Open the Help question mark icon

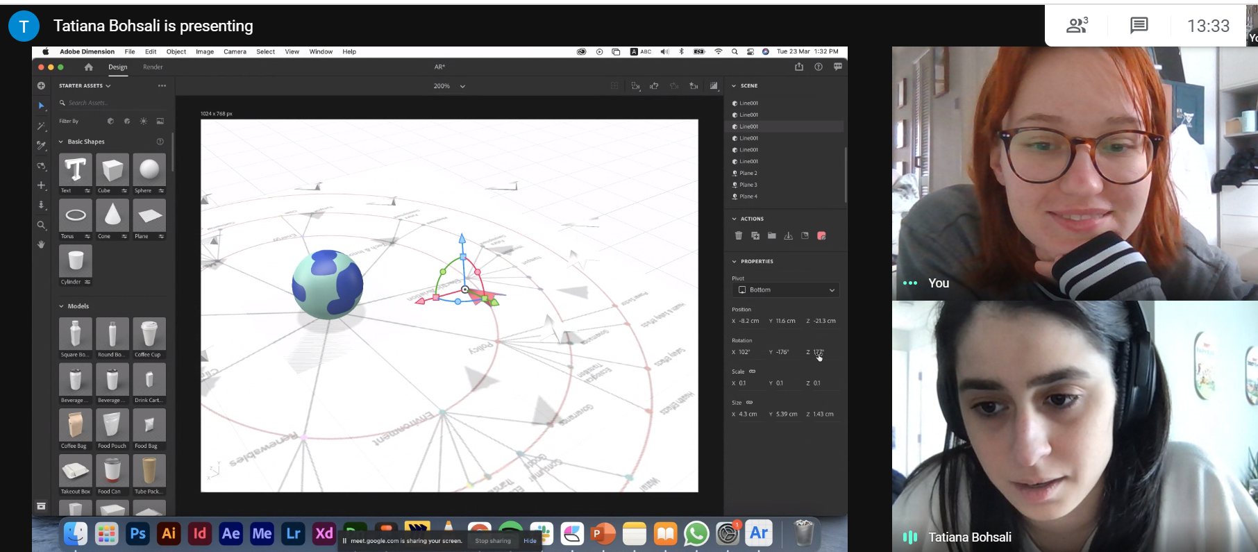click(819, 67)
